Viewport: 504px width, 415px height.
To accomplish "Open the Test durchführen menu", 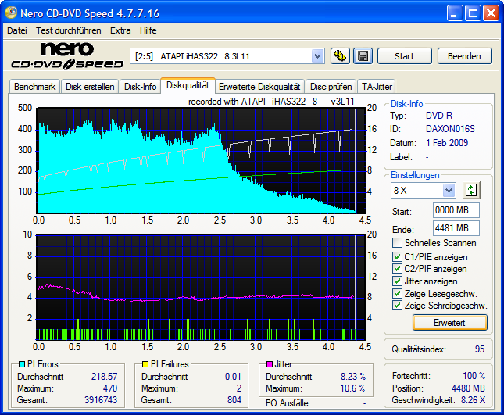I will (x=68, y=30).
